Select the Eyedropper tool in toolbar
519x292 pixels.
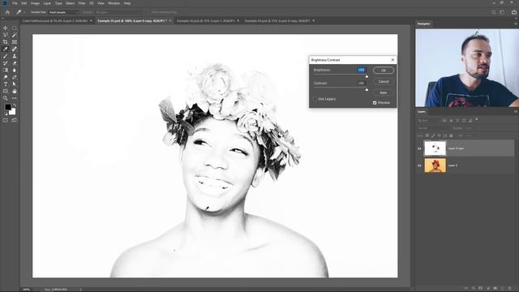pyautogui.click(x=6, y=49)
